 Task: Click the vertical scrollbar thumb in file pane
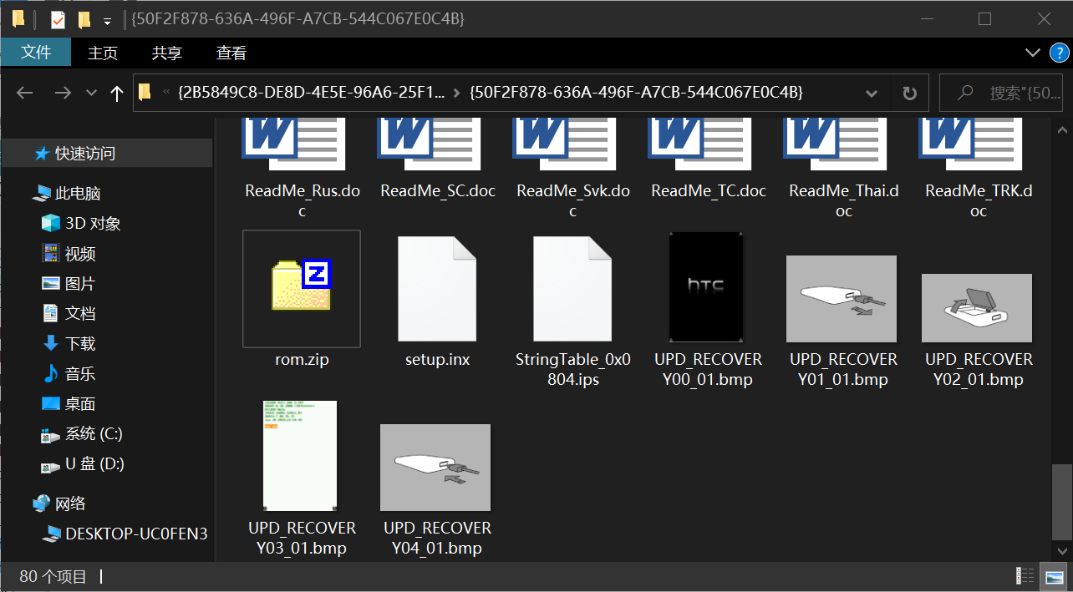pos(1061,499)
